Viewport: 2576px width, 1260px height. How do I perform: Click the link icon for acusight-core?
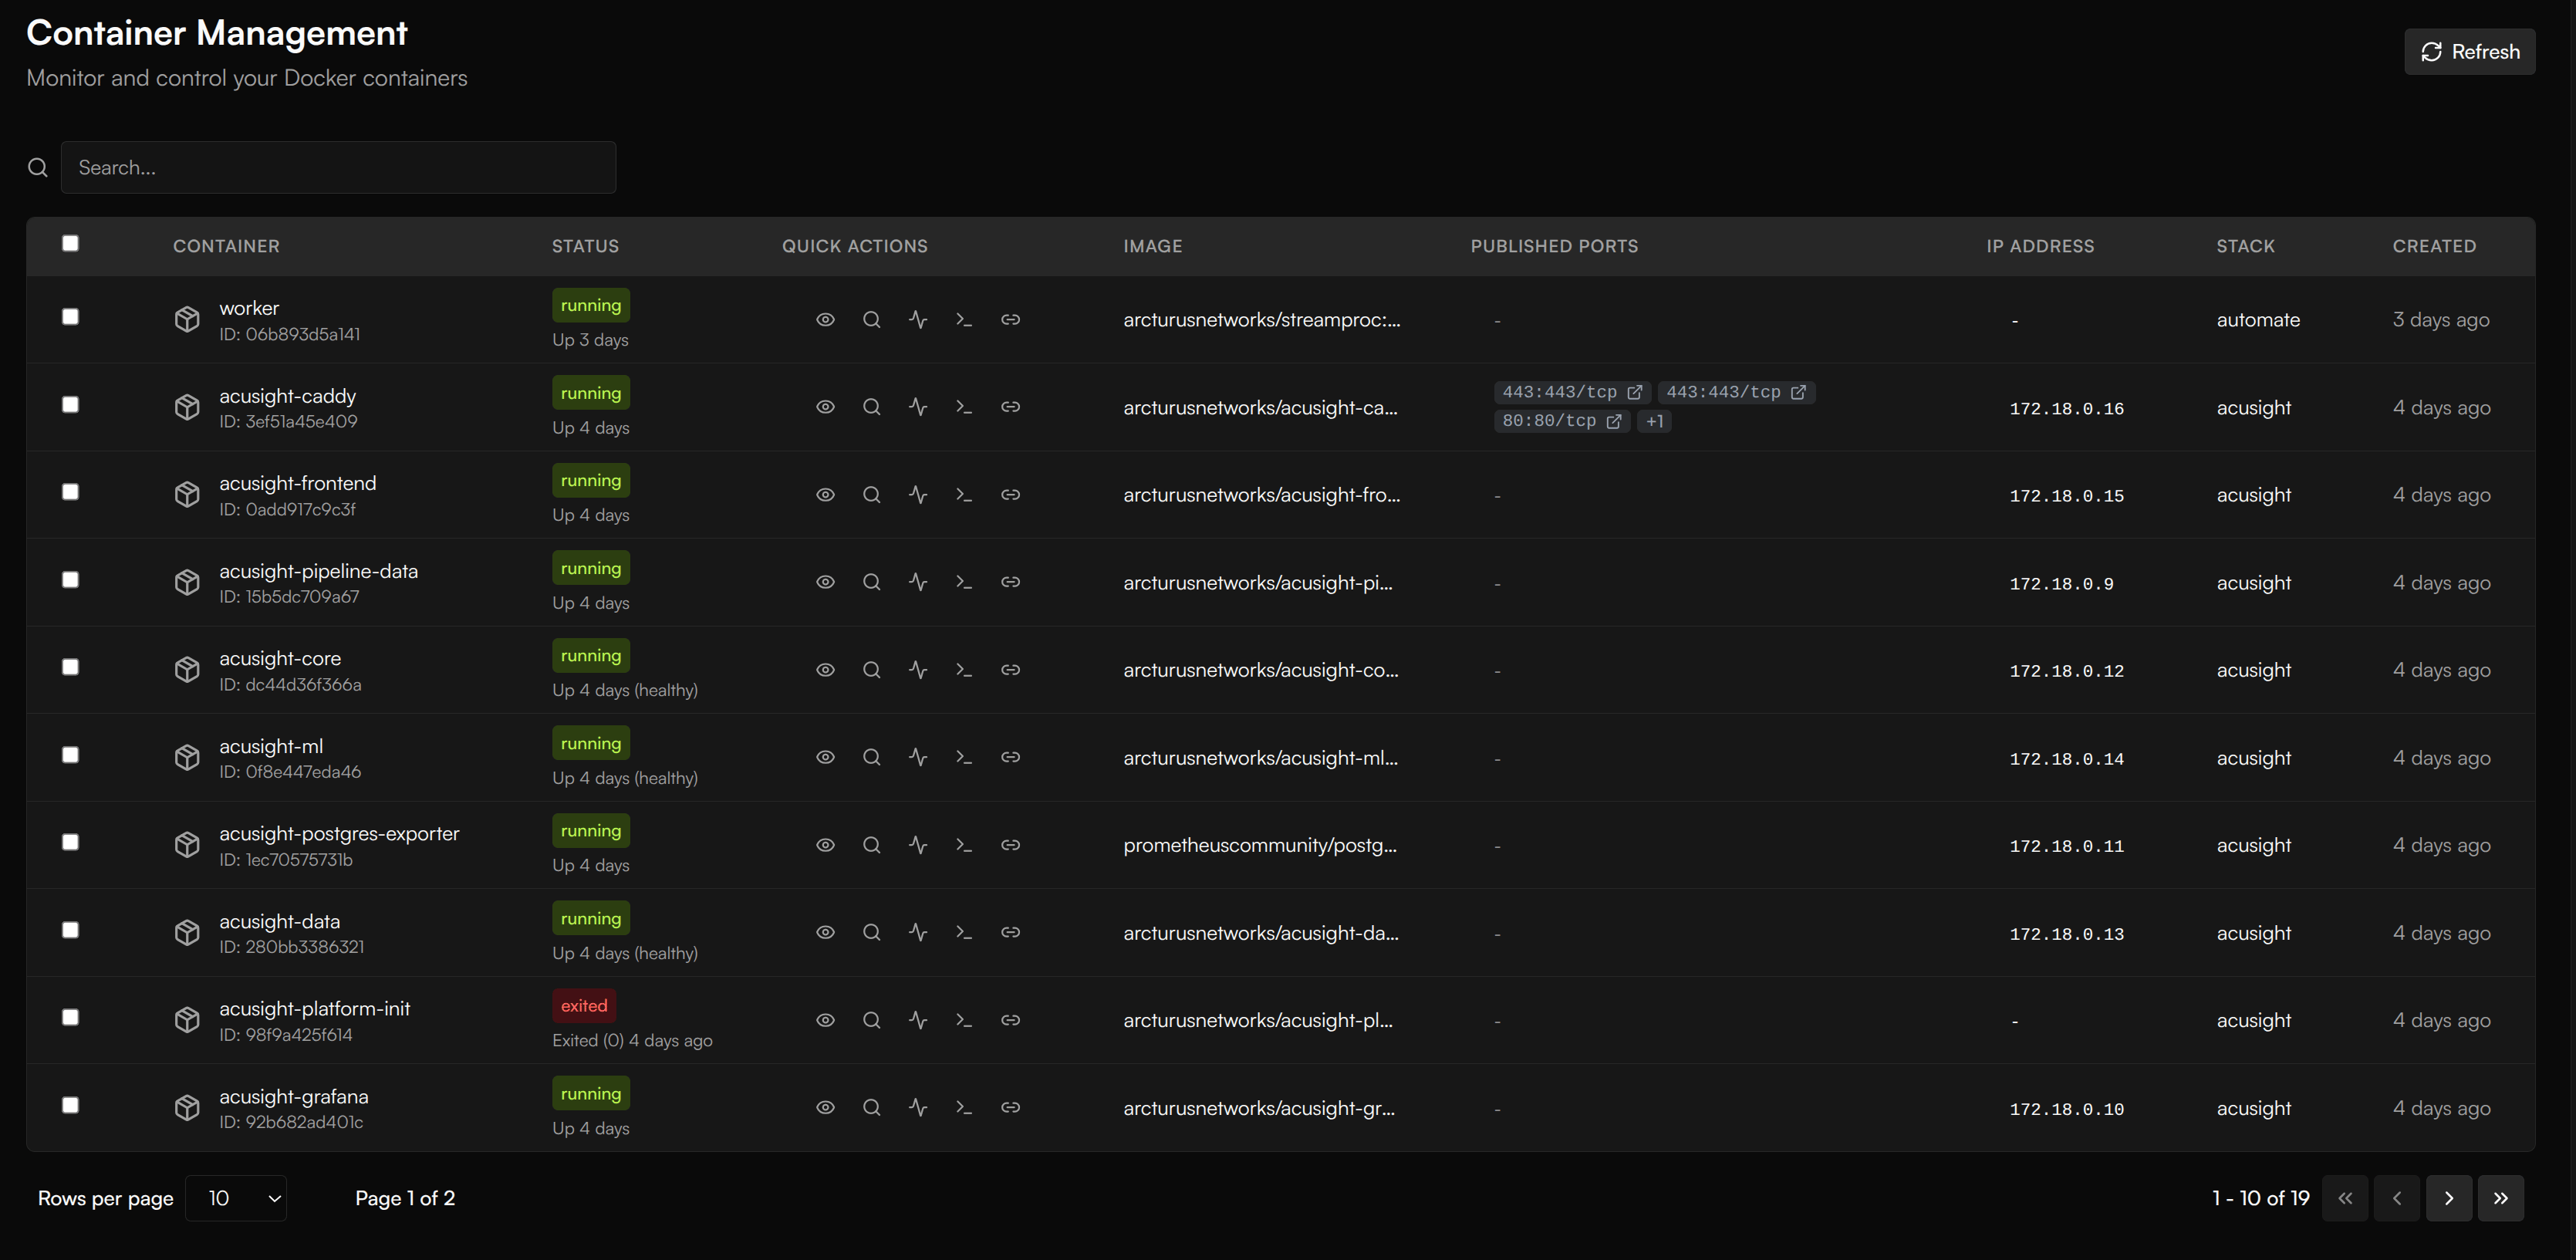pyautogui.click(x=1011, y=670)
